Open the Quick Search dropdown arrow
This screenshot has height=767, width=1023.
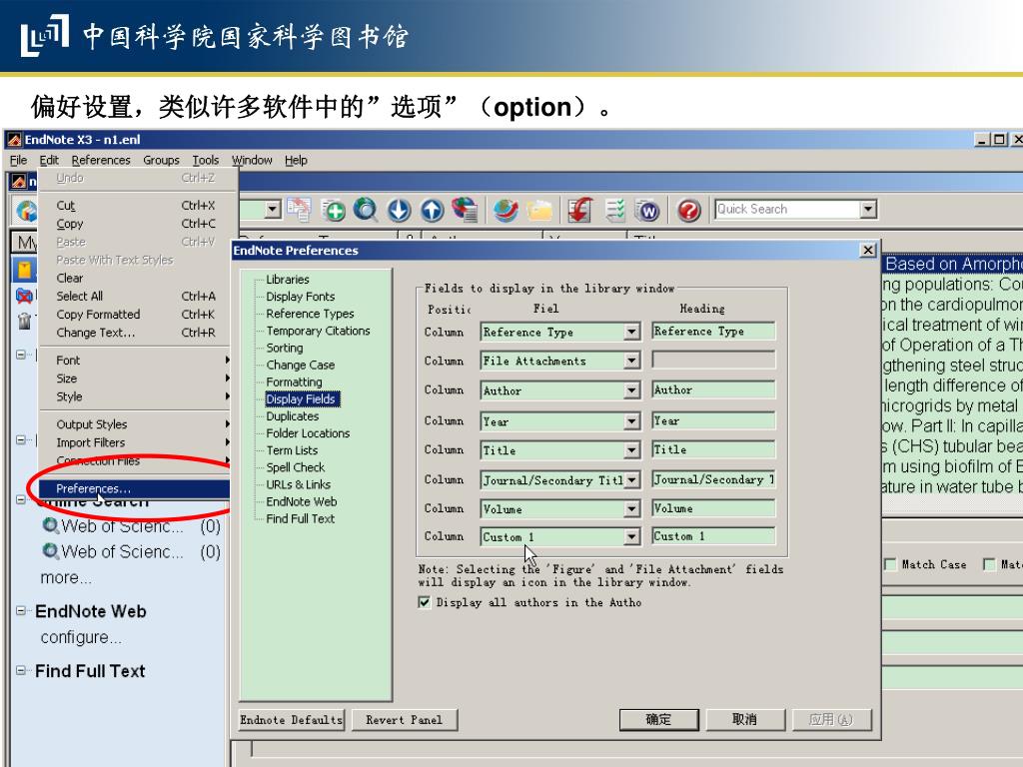(x=868, y=210)
